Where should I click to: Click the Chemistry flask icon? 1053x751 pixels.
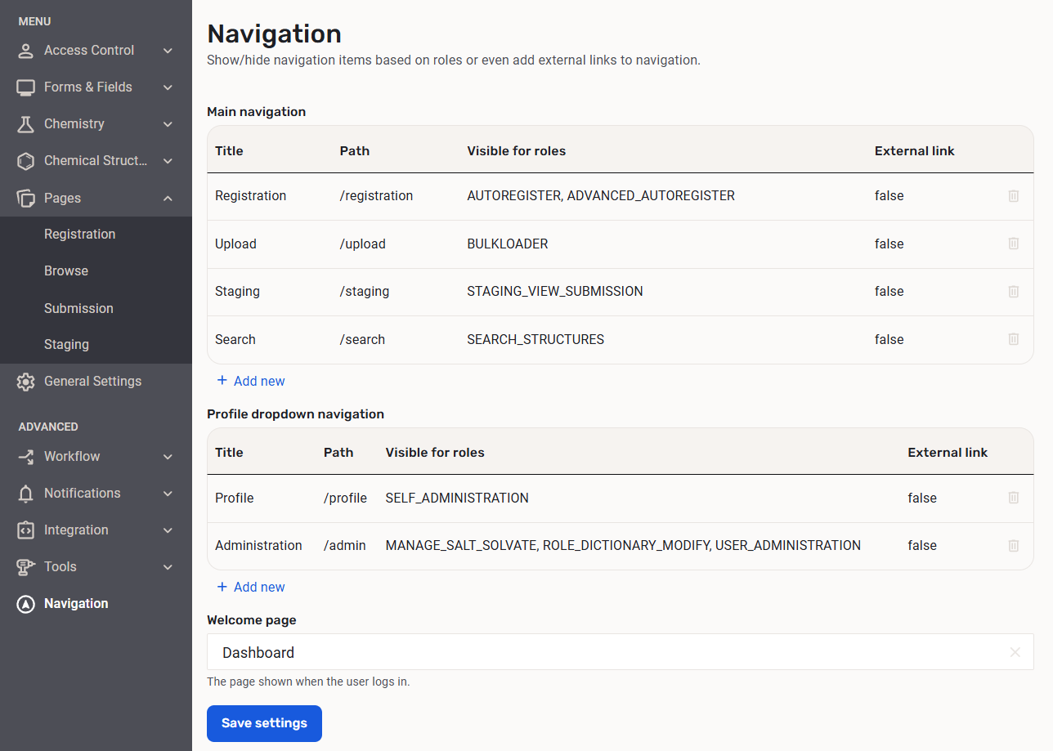pyautogui.click(x=26, y=124)
